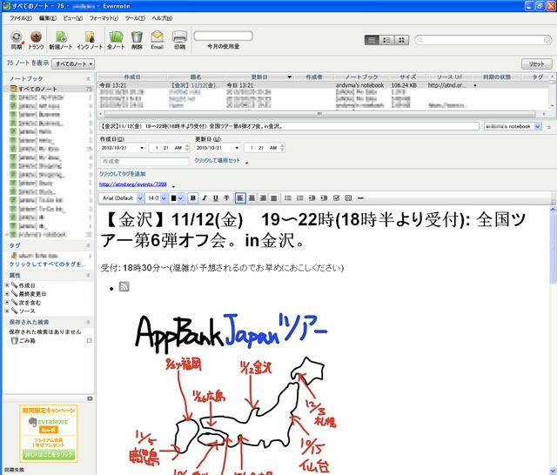Open the 作成日 date picker dropdown
The width and height of the screenshot is (557, 475).
coord(142,148)
